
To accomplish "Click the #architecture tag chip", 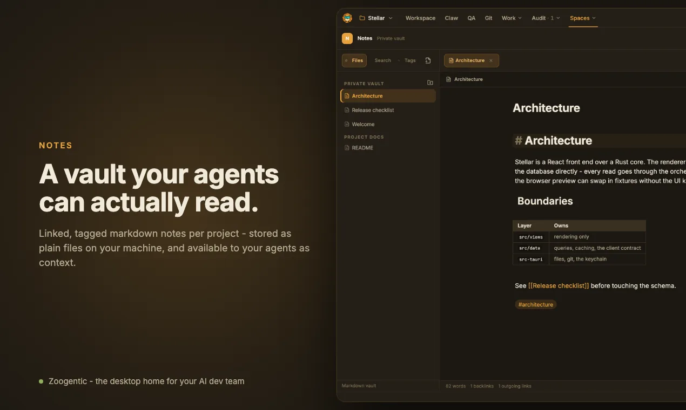I will tap(535, 304).
